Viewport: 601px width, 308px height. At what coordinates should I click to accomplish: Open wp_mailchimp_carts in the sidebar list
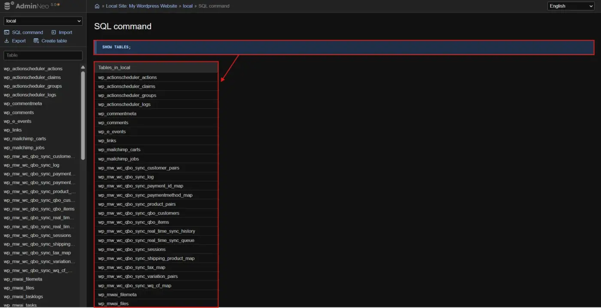tap(25, 139)
